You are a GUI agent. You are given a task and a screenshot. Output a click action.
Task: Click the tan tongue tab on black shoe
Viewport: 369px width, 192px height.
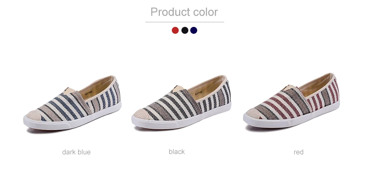177,89
